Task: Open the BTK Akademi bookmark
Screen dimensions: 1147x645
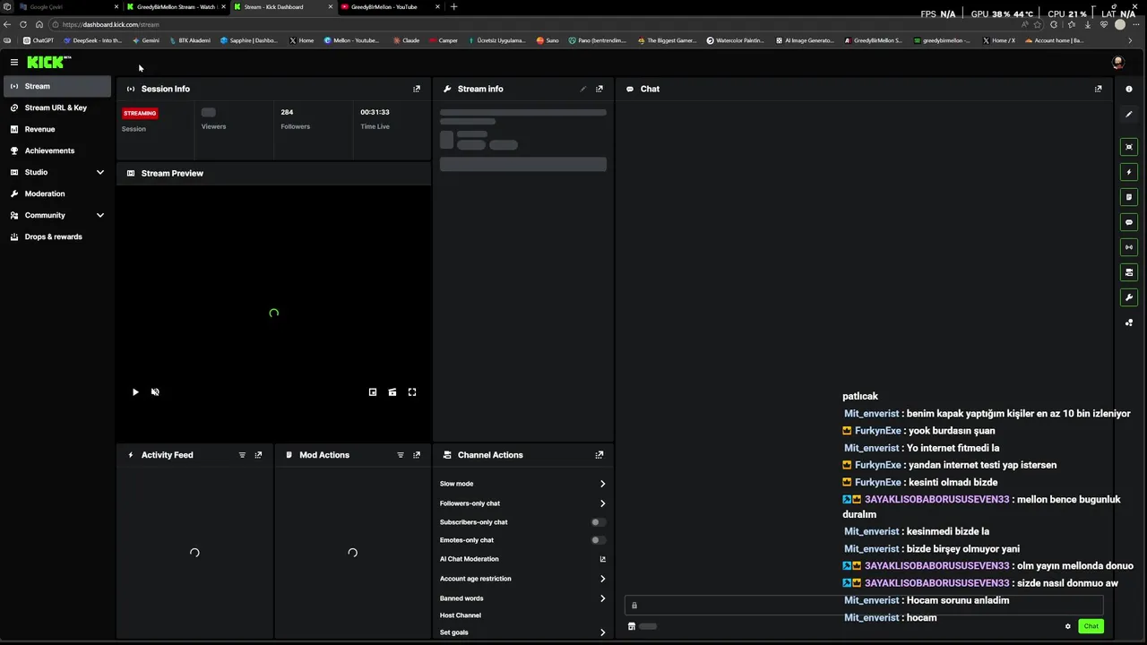Action: (x=189, y=40)
